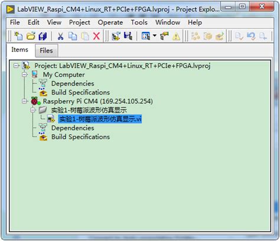Select Dependencies under My Computer

coord(73,83)
